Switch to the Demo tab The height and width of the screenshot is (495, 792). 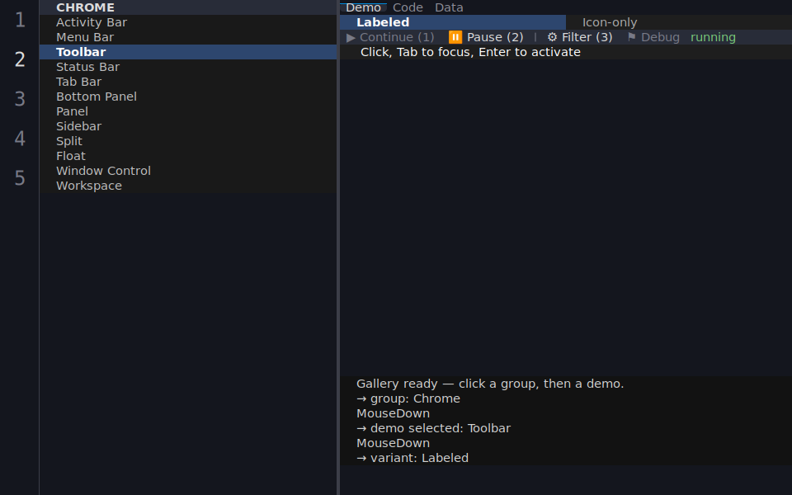363,7
